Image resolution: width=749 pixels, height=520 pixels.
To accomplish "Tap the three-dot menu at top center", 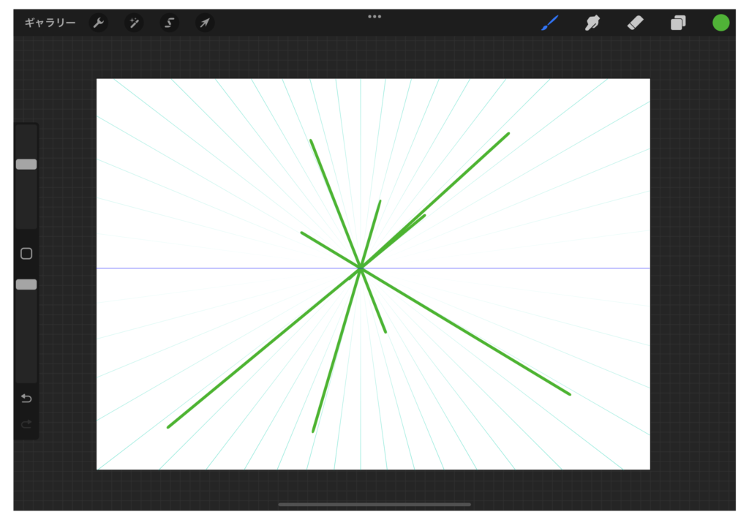I will (x=374, y=16).
